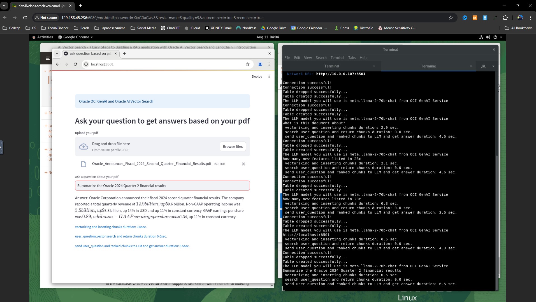Open the Terminal View menu

(x=308, y=58)
